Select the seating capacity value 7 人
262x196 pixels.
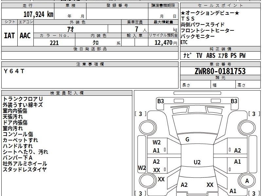point(141,29)
